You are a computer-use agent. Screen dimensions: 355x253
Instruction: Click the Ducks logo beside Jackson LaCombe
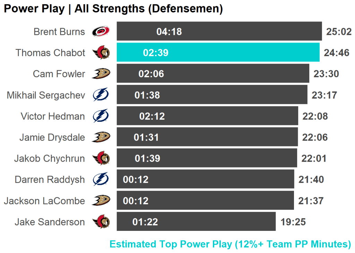[x=101, y=200]
